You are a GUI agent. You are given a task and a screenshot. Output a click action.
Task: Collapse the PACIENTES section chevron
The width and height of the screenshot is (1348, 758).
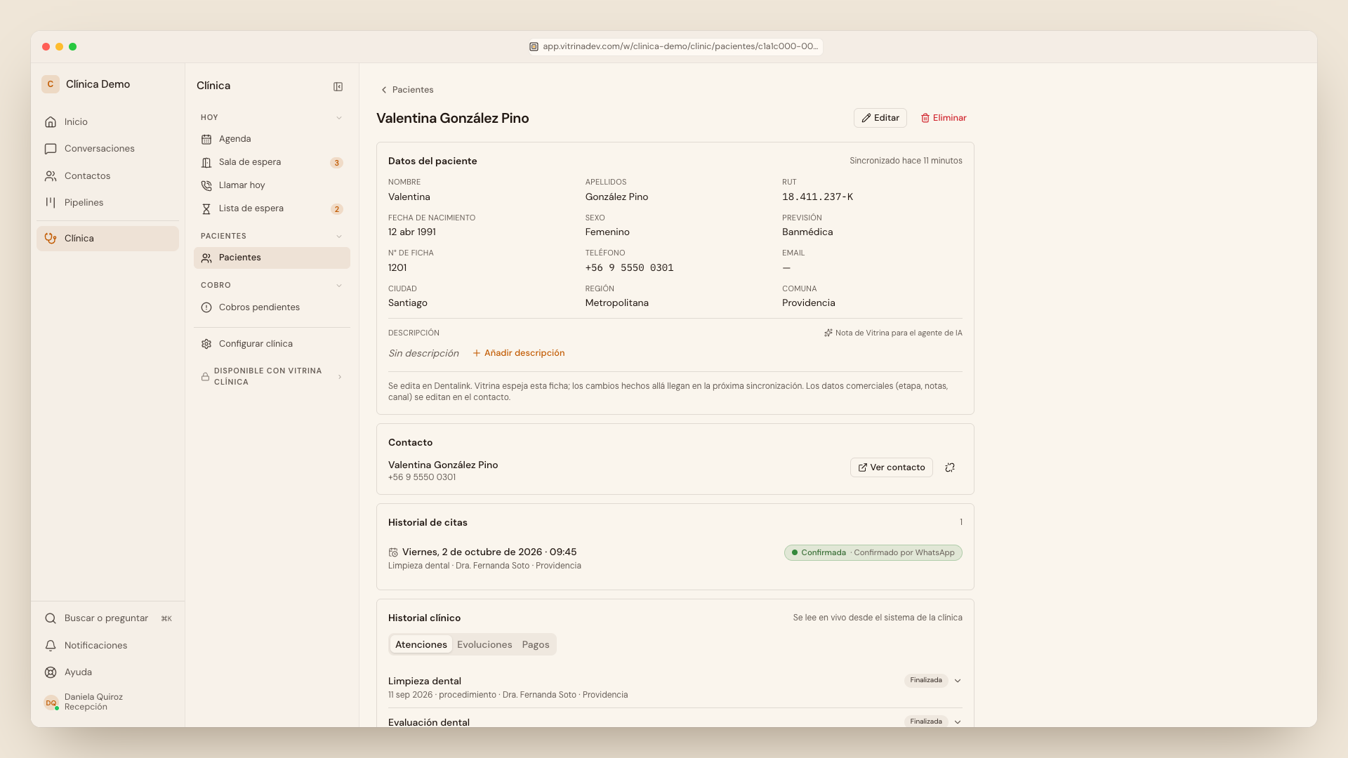click(339, 237)
